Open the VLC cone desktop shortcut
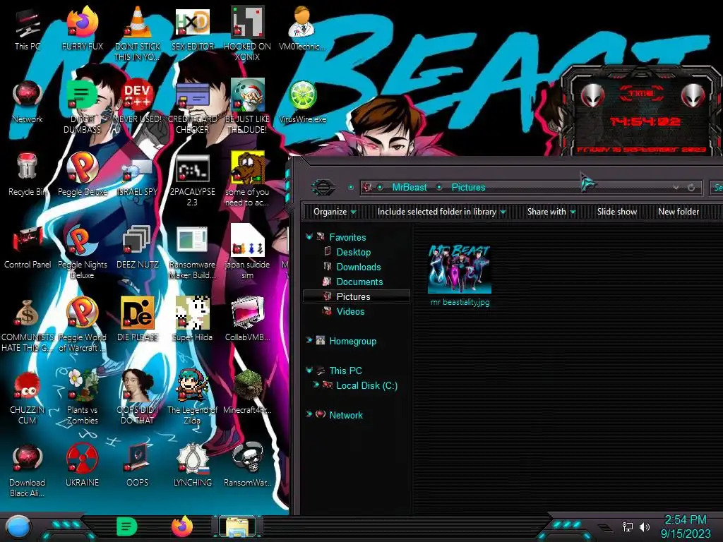The image size is (723, 542). click(x=138, y=33)
